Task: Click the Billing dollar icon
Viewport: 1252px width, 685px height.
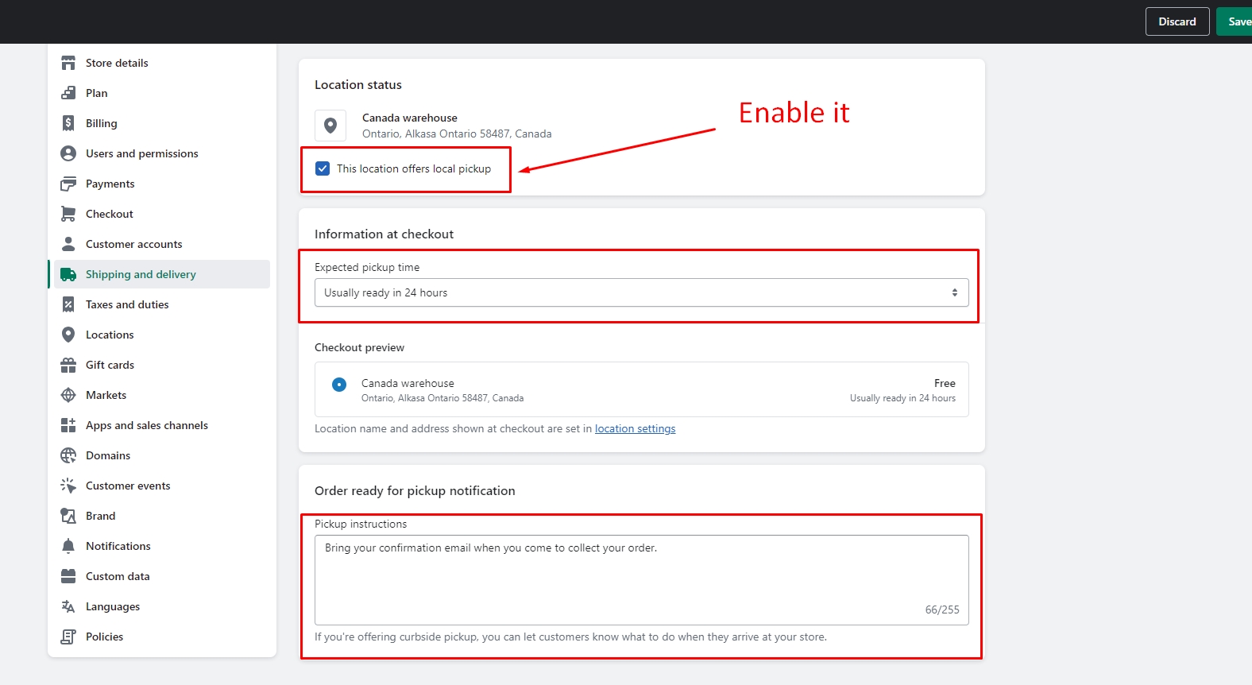Action: 68,123
